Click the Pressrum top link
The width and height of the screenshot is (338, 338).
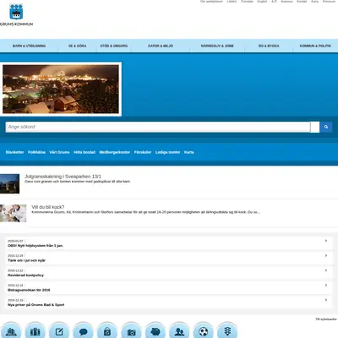pyautogui.click(x=329, y=2)
